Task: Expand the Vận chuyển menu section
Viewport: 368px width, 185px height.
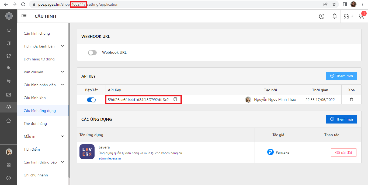Action: (63, 72)
